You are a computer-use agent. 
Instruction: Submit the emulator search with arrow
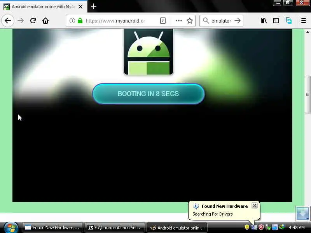click(238, 21)
